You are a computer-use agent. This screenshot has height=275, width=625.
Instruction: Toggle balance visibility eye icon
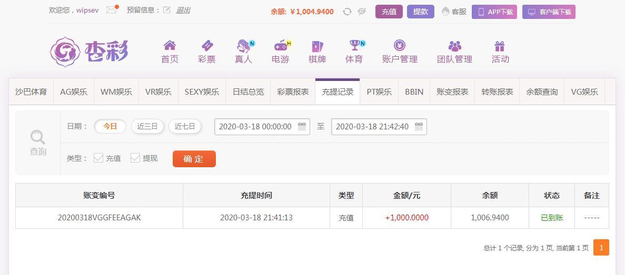pyautogui.click(x=362, y=12)
